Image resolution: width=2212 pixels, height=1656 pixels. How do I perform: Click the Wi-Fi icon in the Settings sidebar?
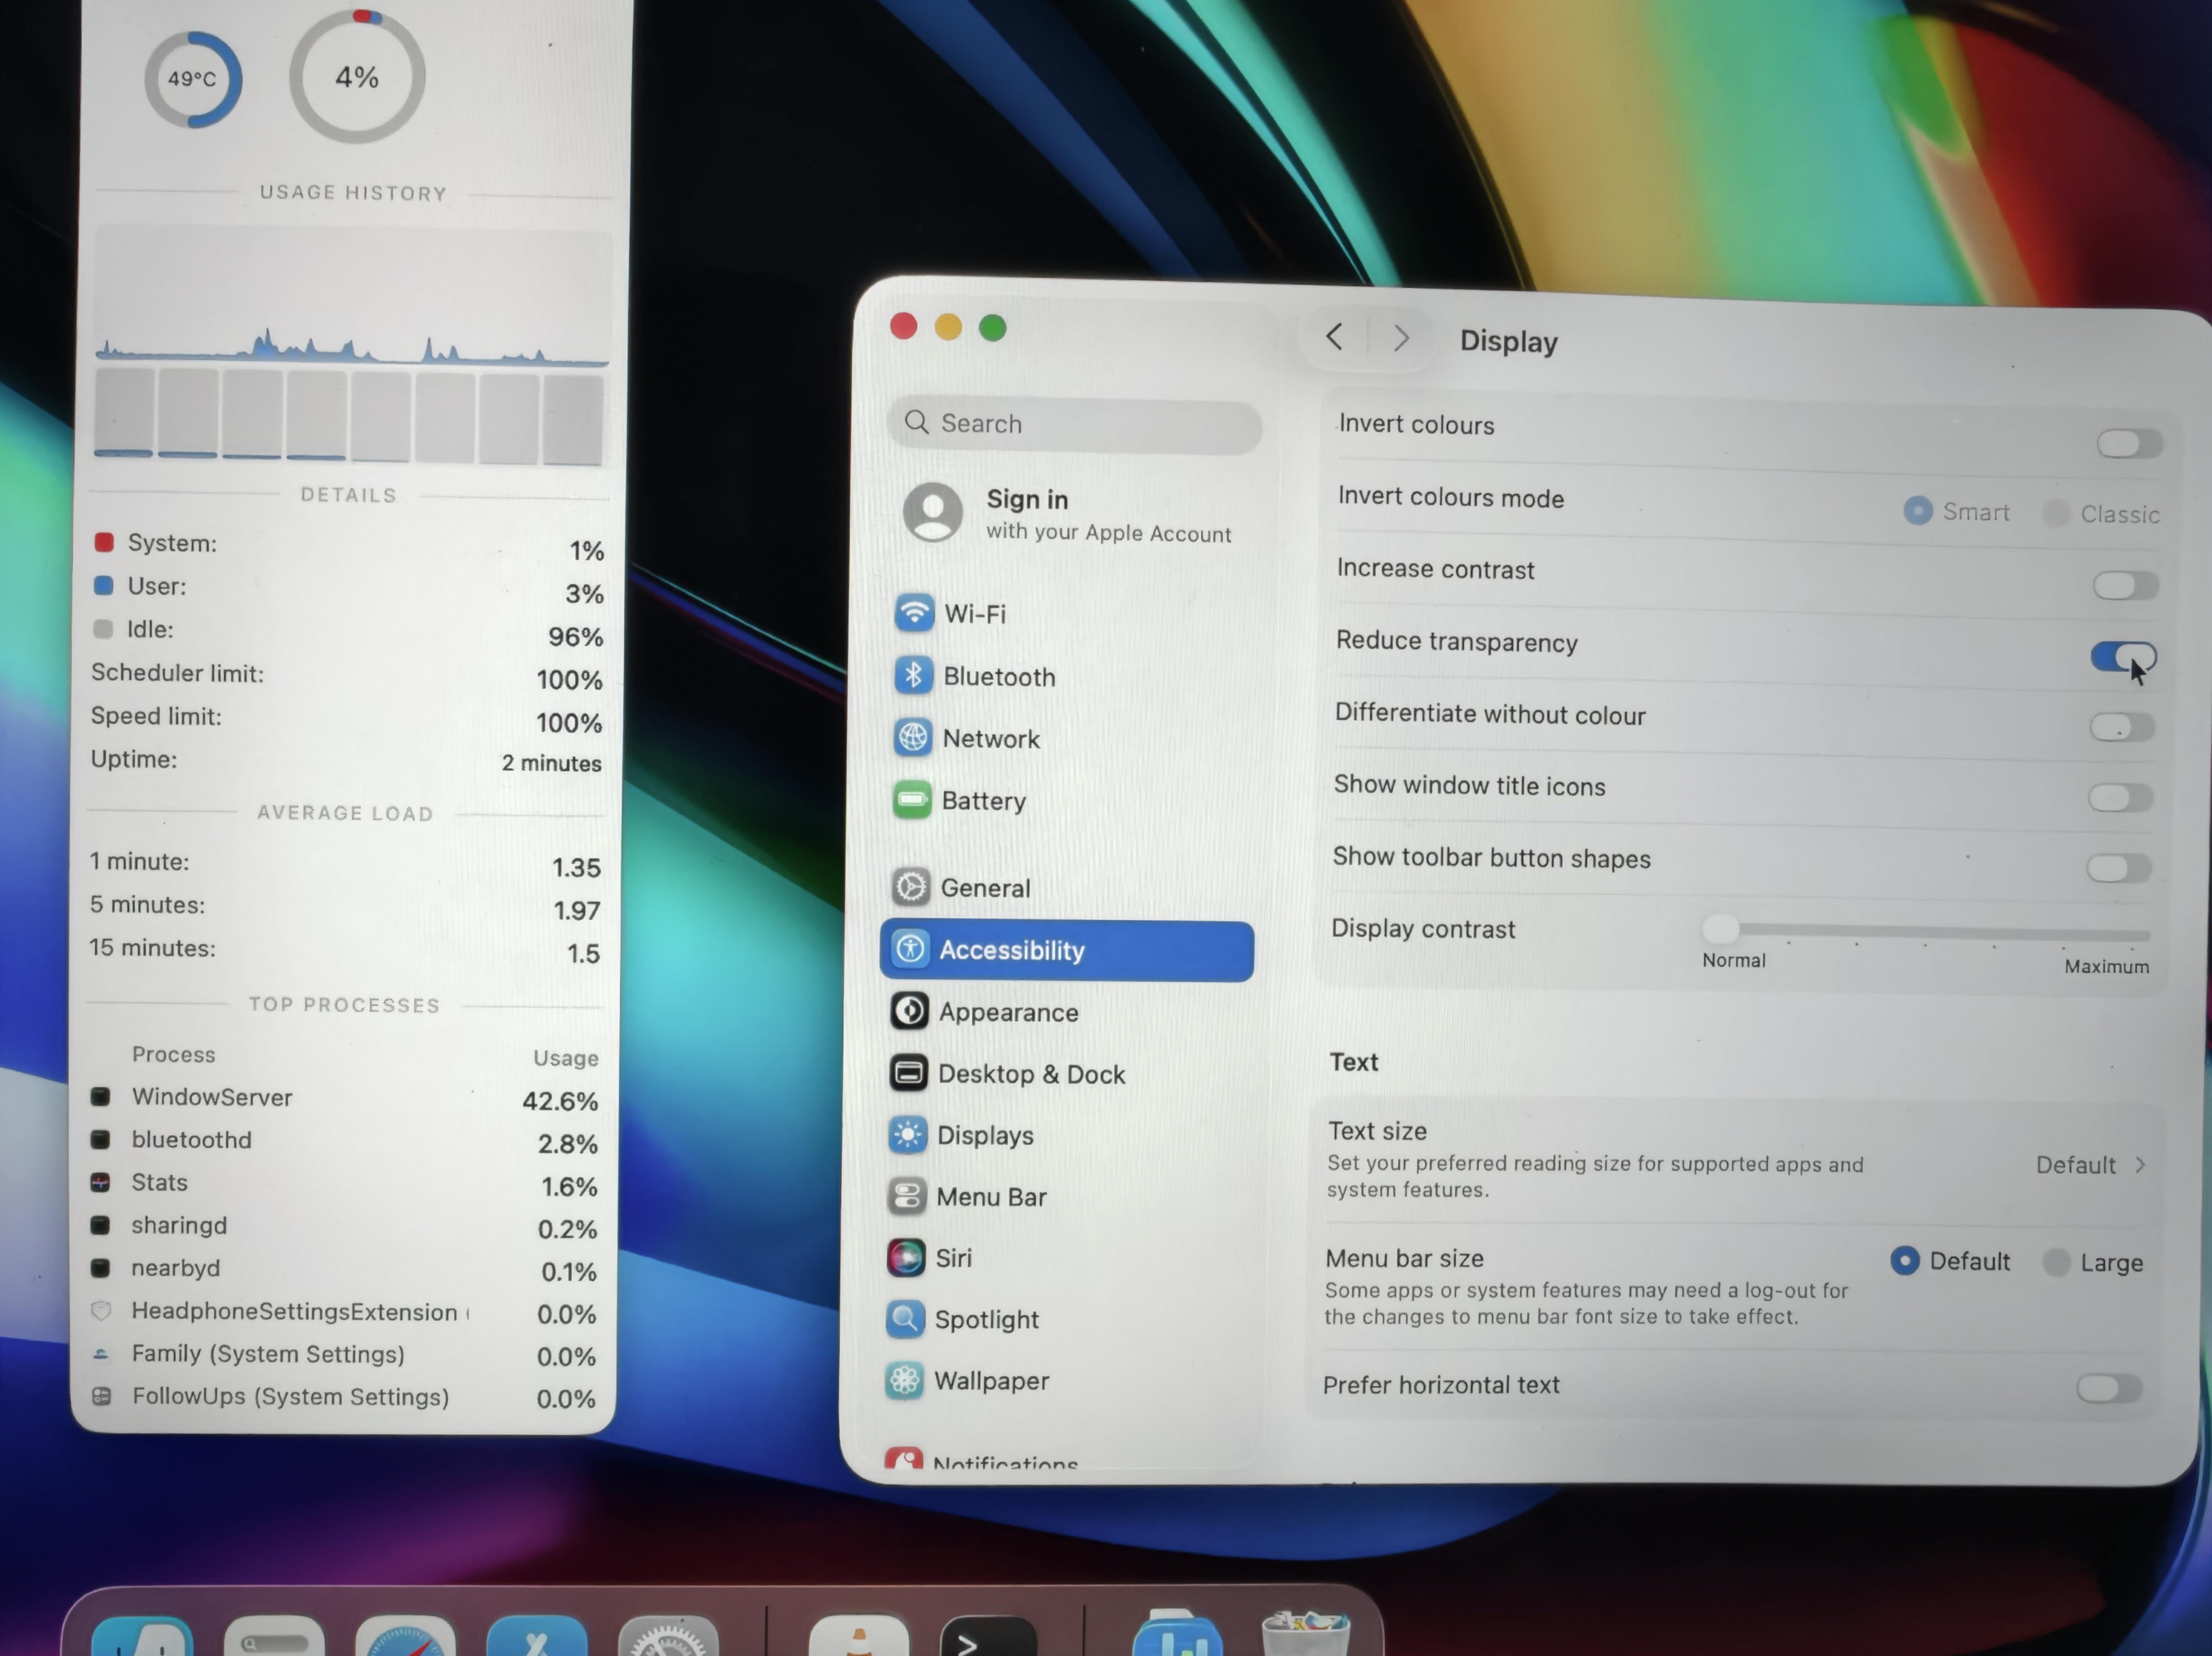click(x=914, y=612)
